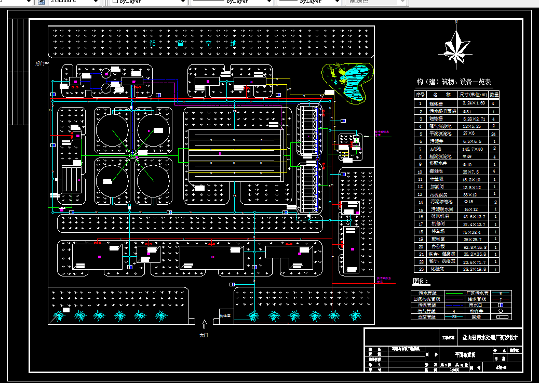539x383 pixels.
Task: Click the 雨水口 legend symbol box
Action: pos(501,305)
